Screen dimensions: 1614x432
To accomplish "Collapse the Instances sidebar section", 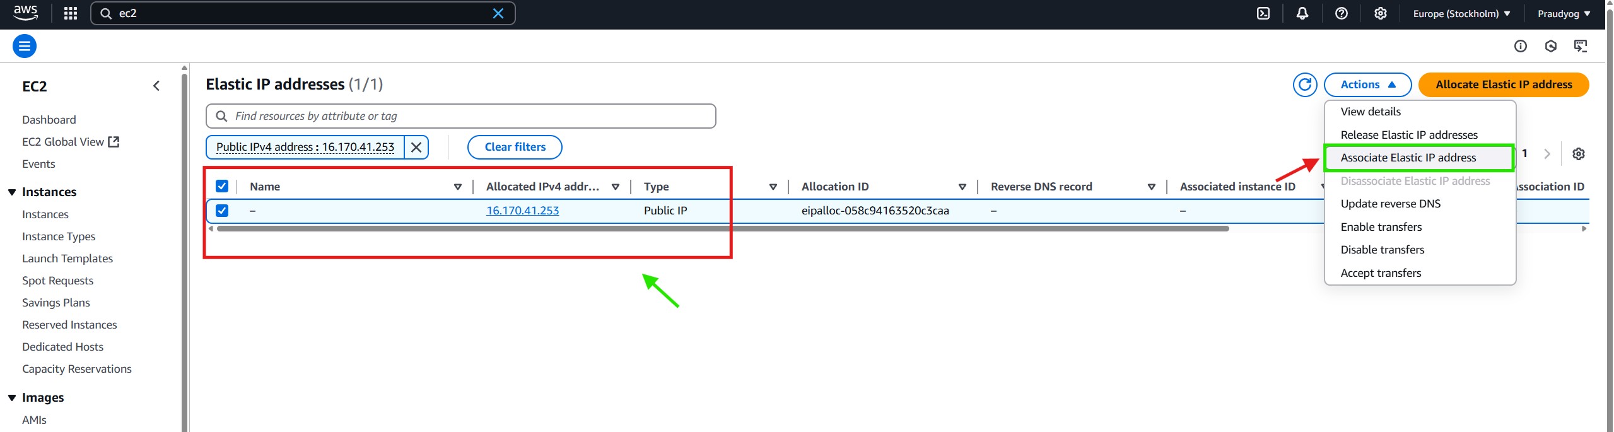I will coord(12,192).
